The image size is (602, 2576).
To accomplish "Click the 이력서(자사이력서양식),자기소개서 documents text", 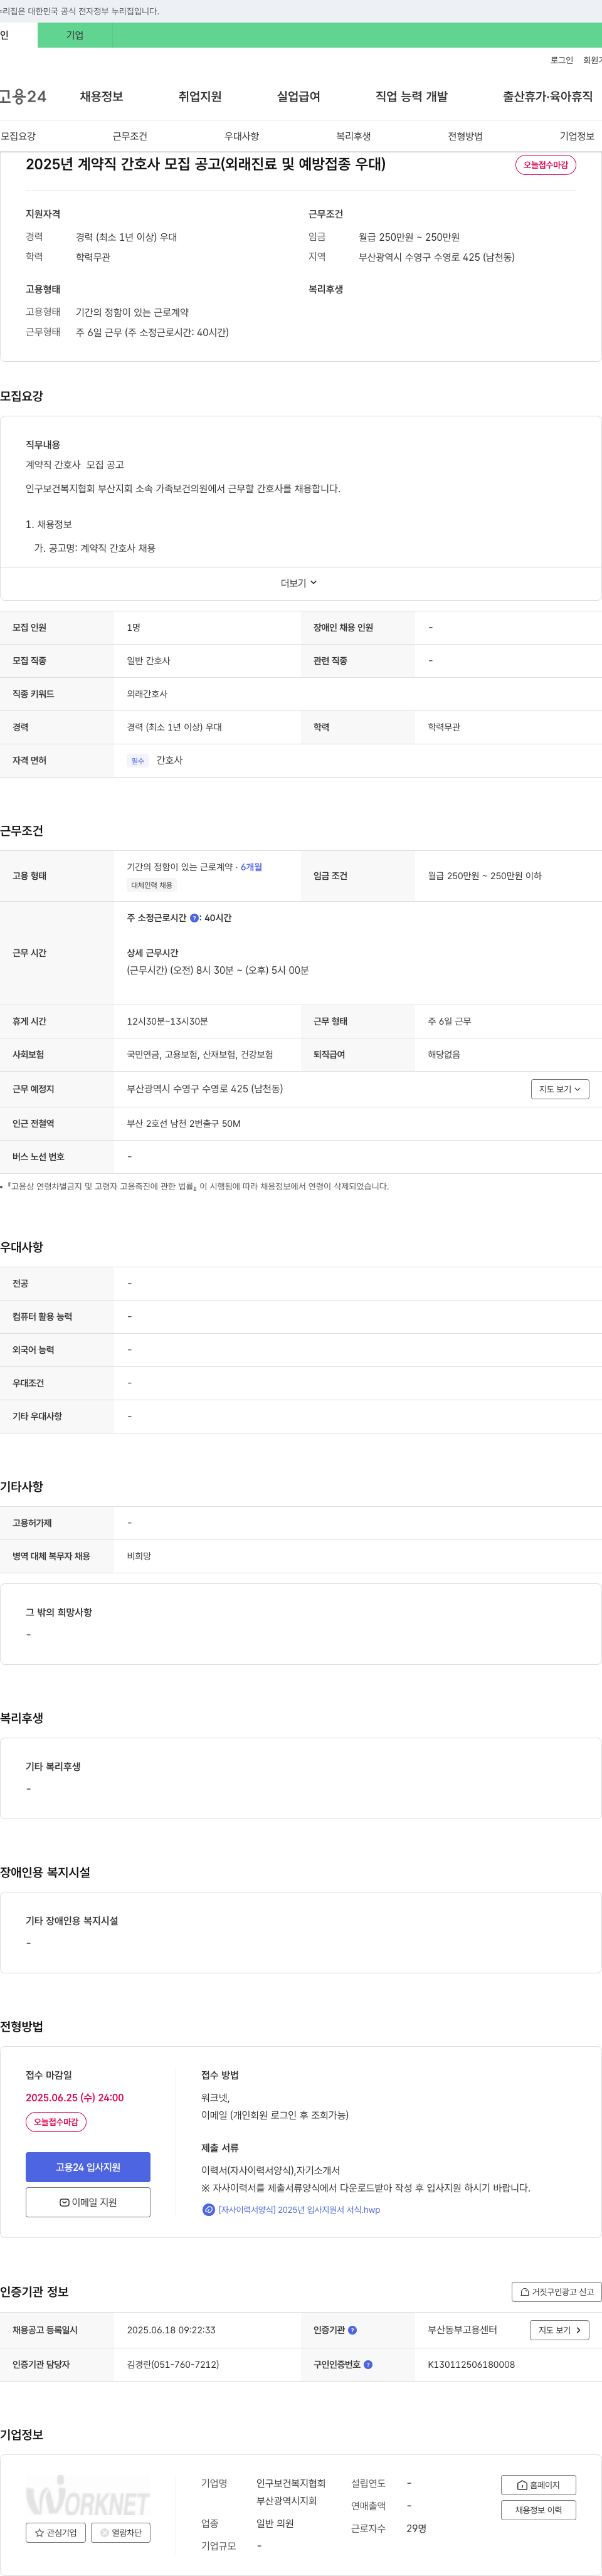I will pos(270,2171).
